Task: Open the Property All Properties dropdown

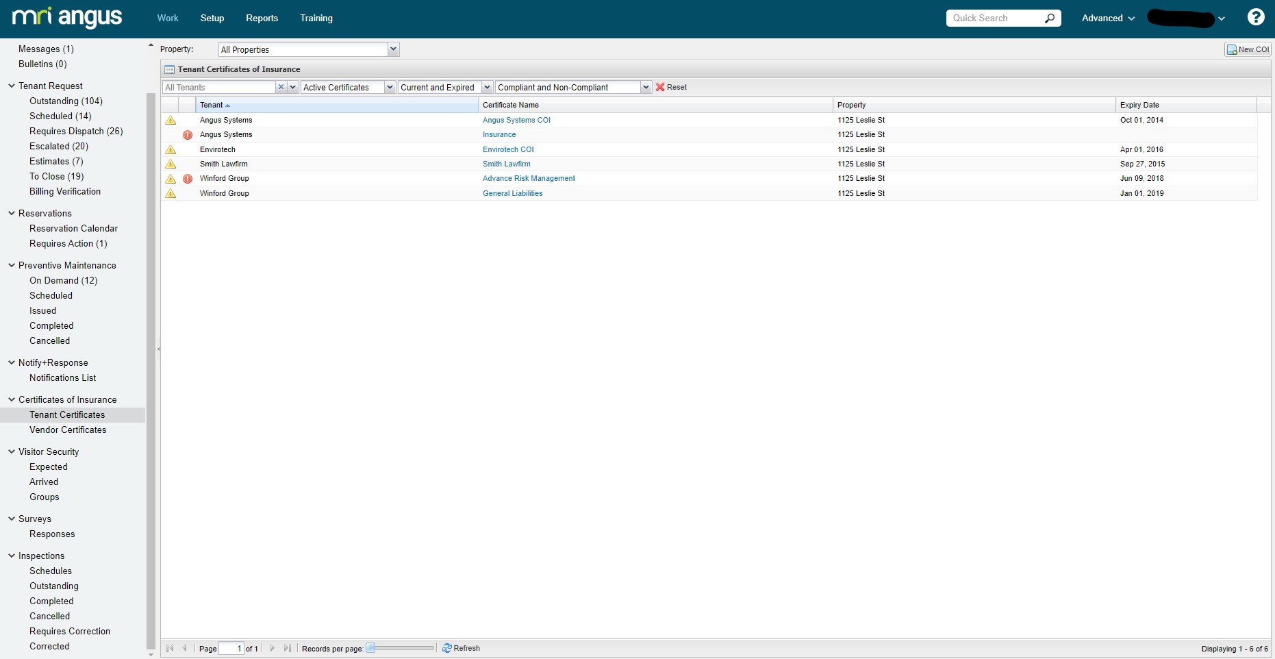Action: click(394, 49)
